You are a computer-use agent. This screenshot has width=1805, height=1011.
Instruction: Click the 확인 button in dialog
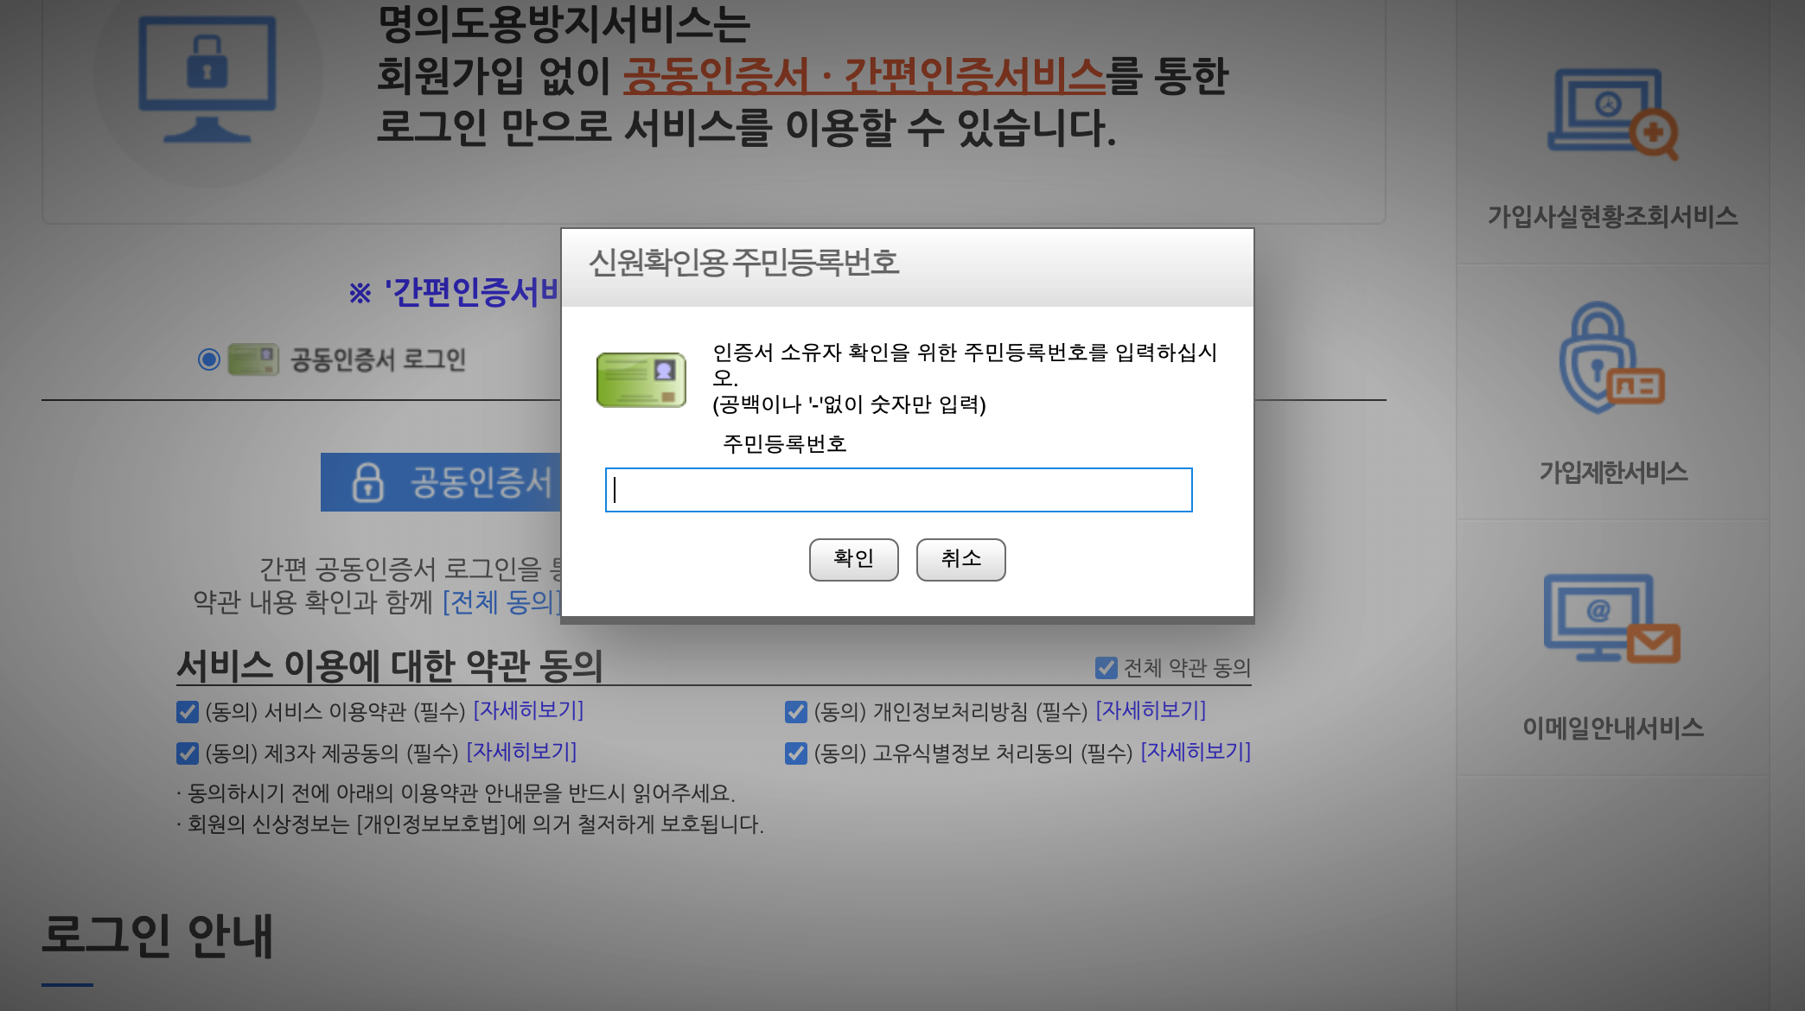pos(853,560)
